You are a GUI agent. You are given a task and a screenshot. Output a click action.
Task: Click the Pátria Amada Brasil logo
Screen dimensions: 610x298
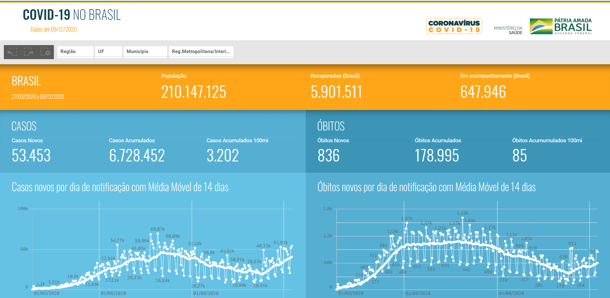click(x=561, y=26)
